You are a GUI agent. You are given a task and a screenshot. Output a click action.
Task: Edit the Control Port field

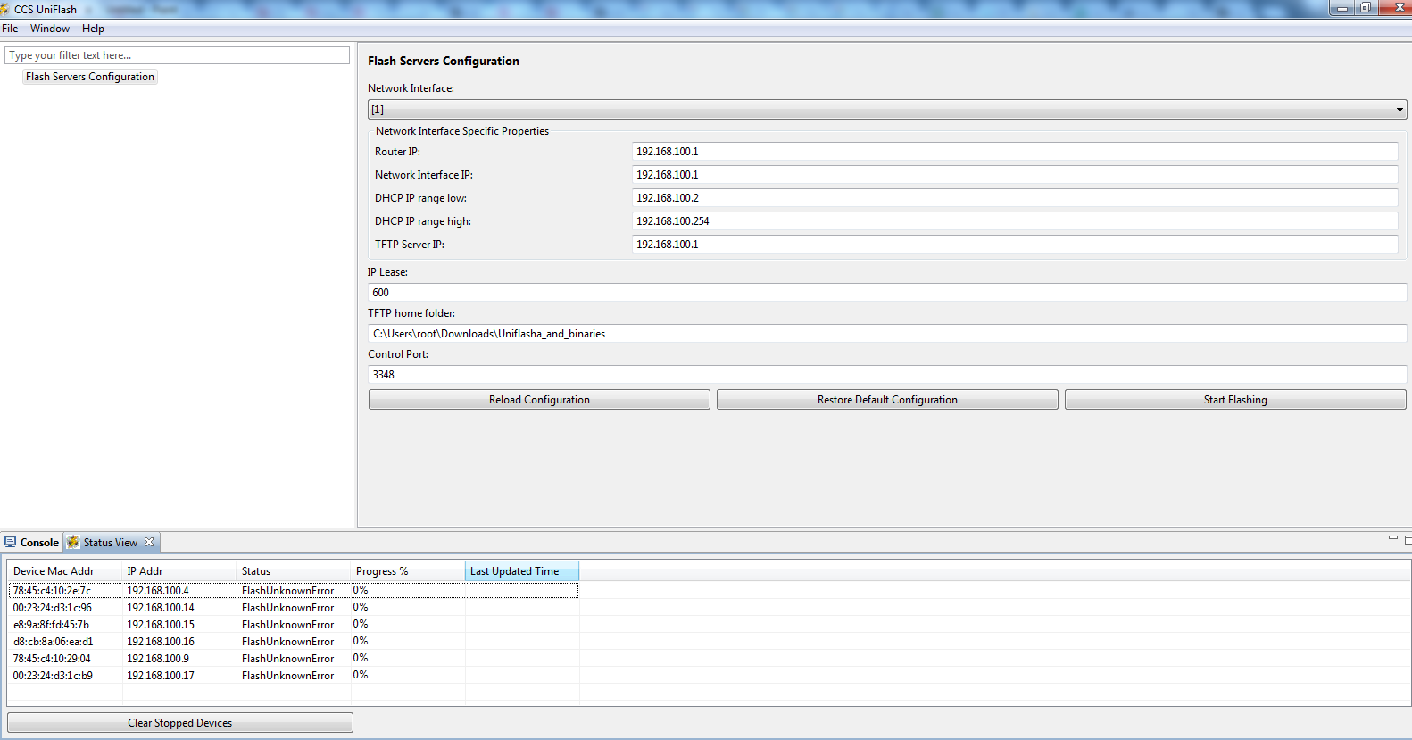(887, 375)
